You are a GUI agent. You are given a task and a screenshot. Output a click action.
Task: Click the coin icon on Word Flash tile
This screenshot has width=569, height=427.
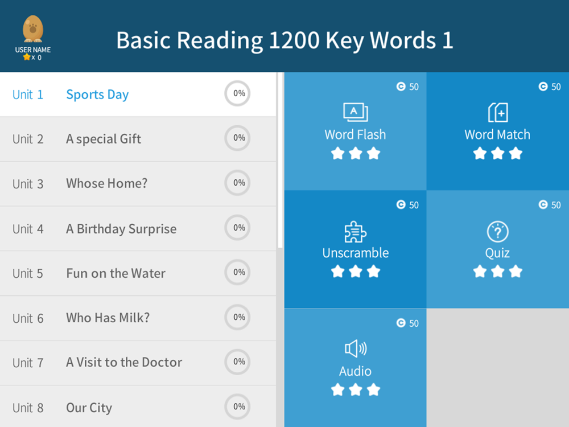click(x=401, y=87)
